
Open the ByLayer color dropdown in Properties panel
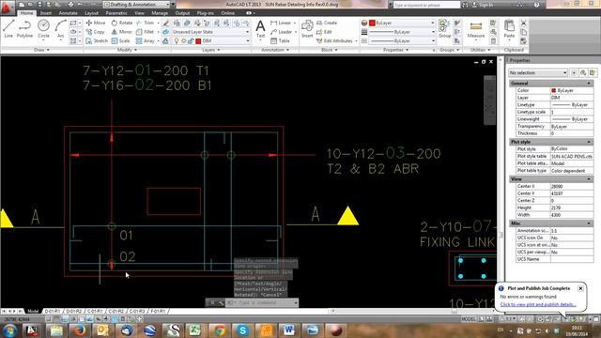click(x=402, y=23)
